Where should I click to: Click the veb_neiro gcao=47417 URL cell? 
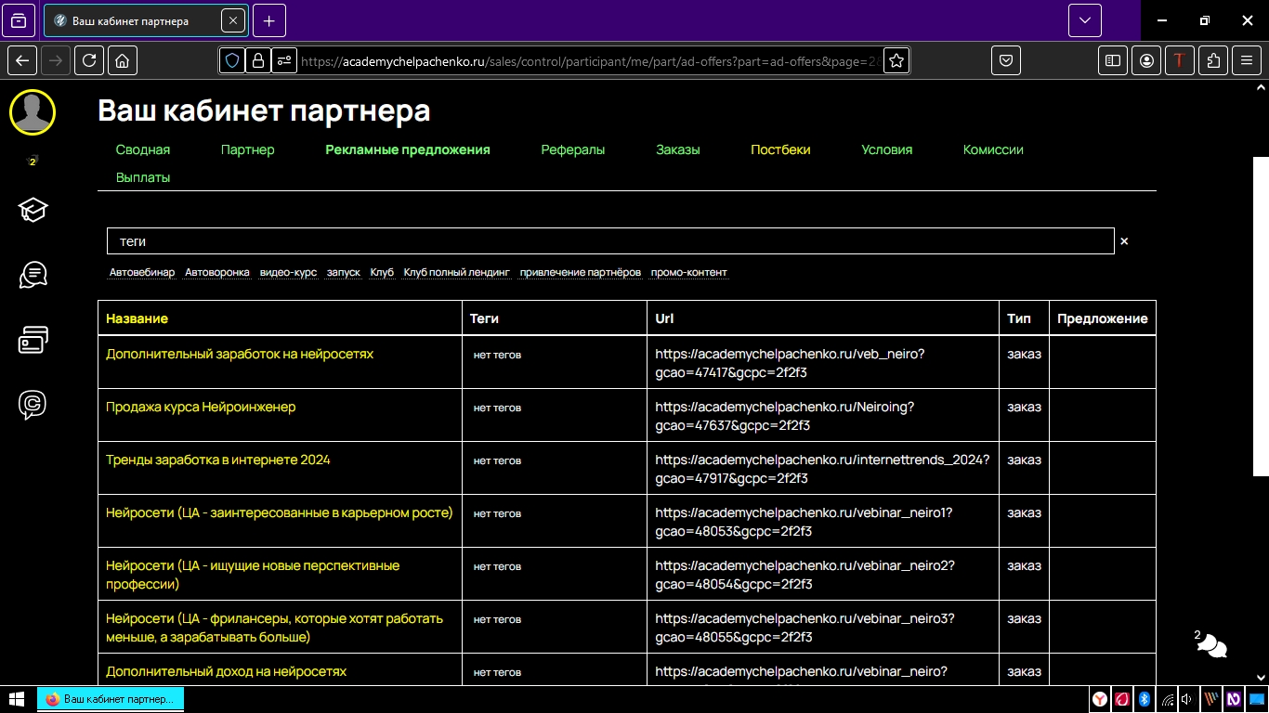click(x=822, y=362)
